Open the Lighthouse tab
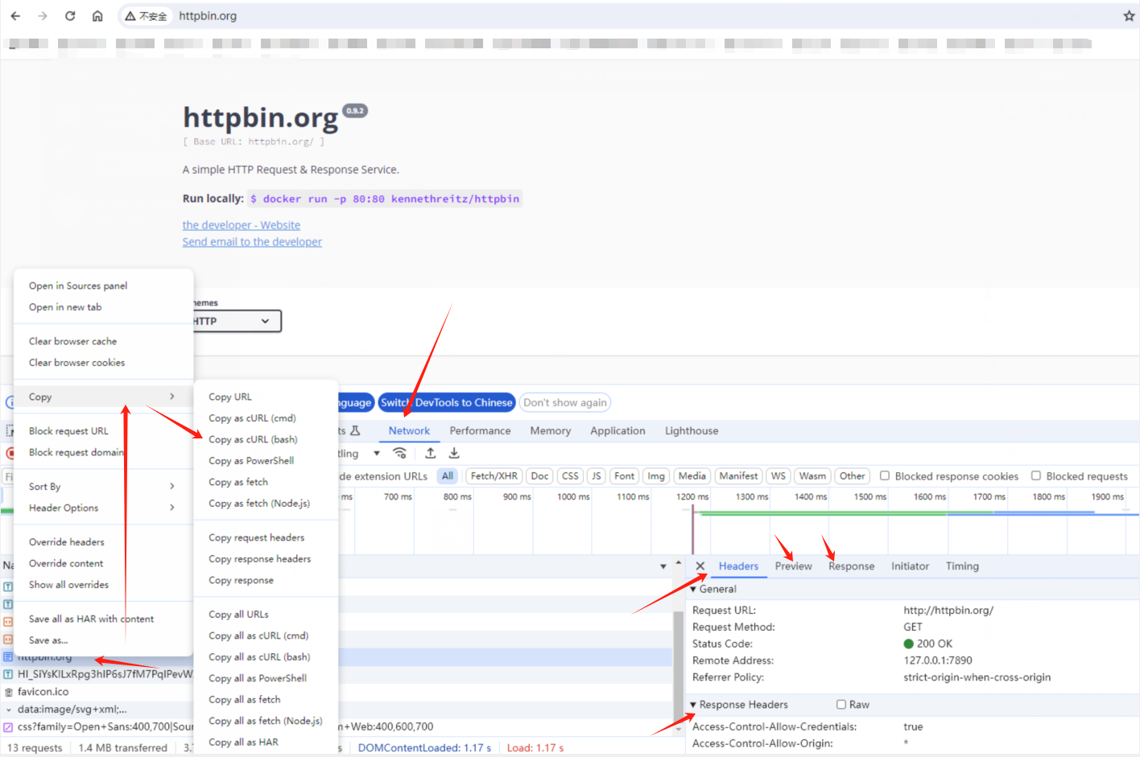This screenshot has width=1140, height=757. tap(692, 431)
